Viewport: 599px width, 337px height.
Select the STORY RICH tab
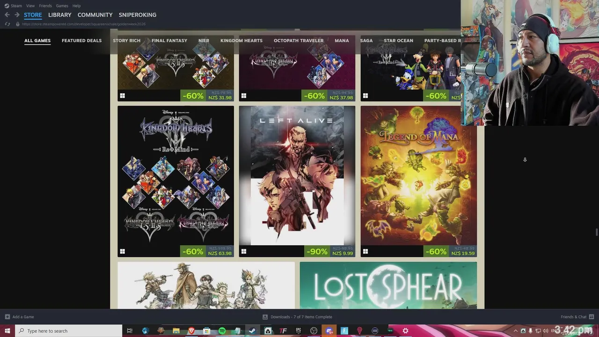126,41
